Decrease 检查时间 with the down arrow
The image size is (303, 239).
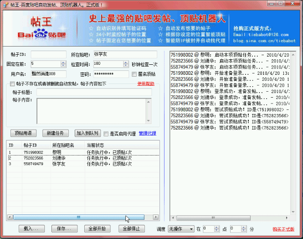(x=126, y=66)
